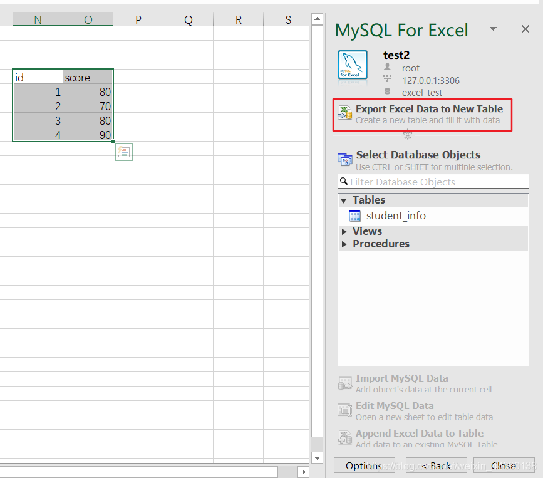Expand the Views section
Viewport: 543px width, 478px height.
point(344,231)
